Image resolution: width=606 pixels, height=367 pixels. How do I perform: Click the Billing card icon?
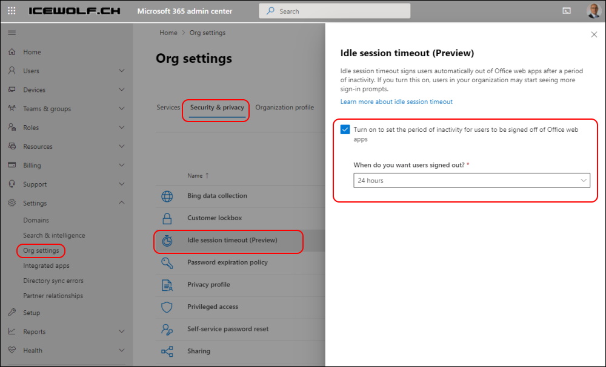[x=12, y=165]
